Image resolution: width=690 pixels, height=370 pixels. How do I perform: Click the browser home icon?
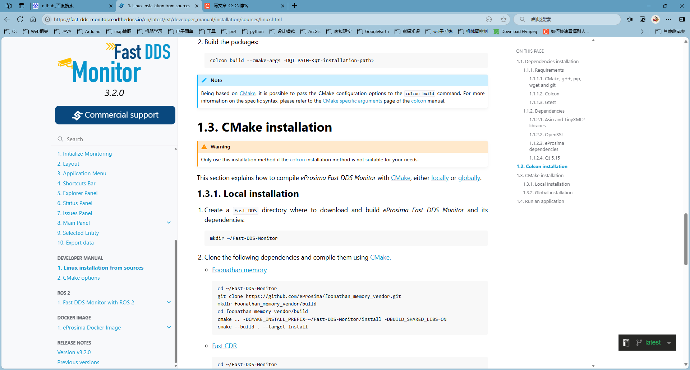[33, 19]
